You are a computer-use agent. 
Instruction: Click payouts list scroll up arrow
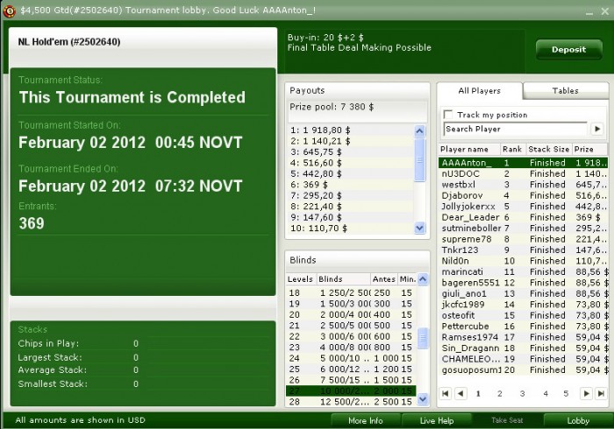coord(419,130)
